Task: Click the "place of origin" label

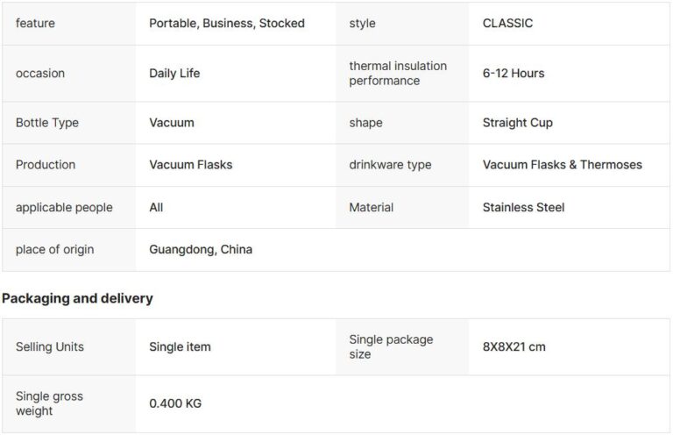Action: tap(54, 250)
